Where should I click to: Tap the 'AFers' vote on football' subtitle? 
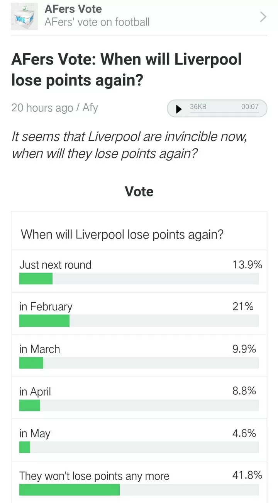(x=97, y=22)
